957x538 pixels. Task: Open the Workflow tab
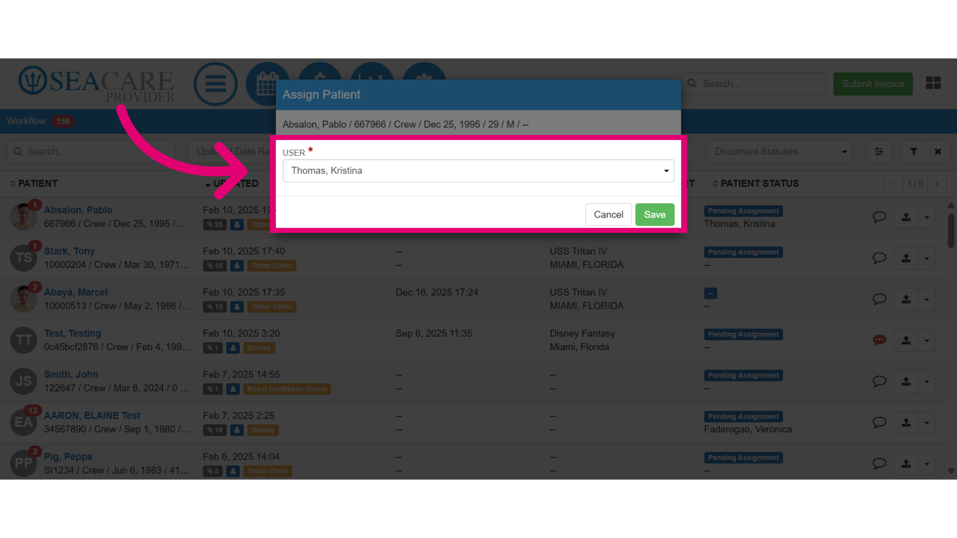tap(26, 121)
